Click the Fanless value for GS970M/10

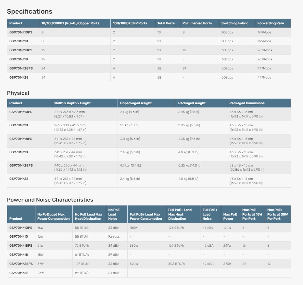(x=114, y=237)
